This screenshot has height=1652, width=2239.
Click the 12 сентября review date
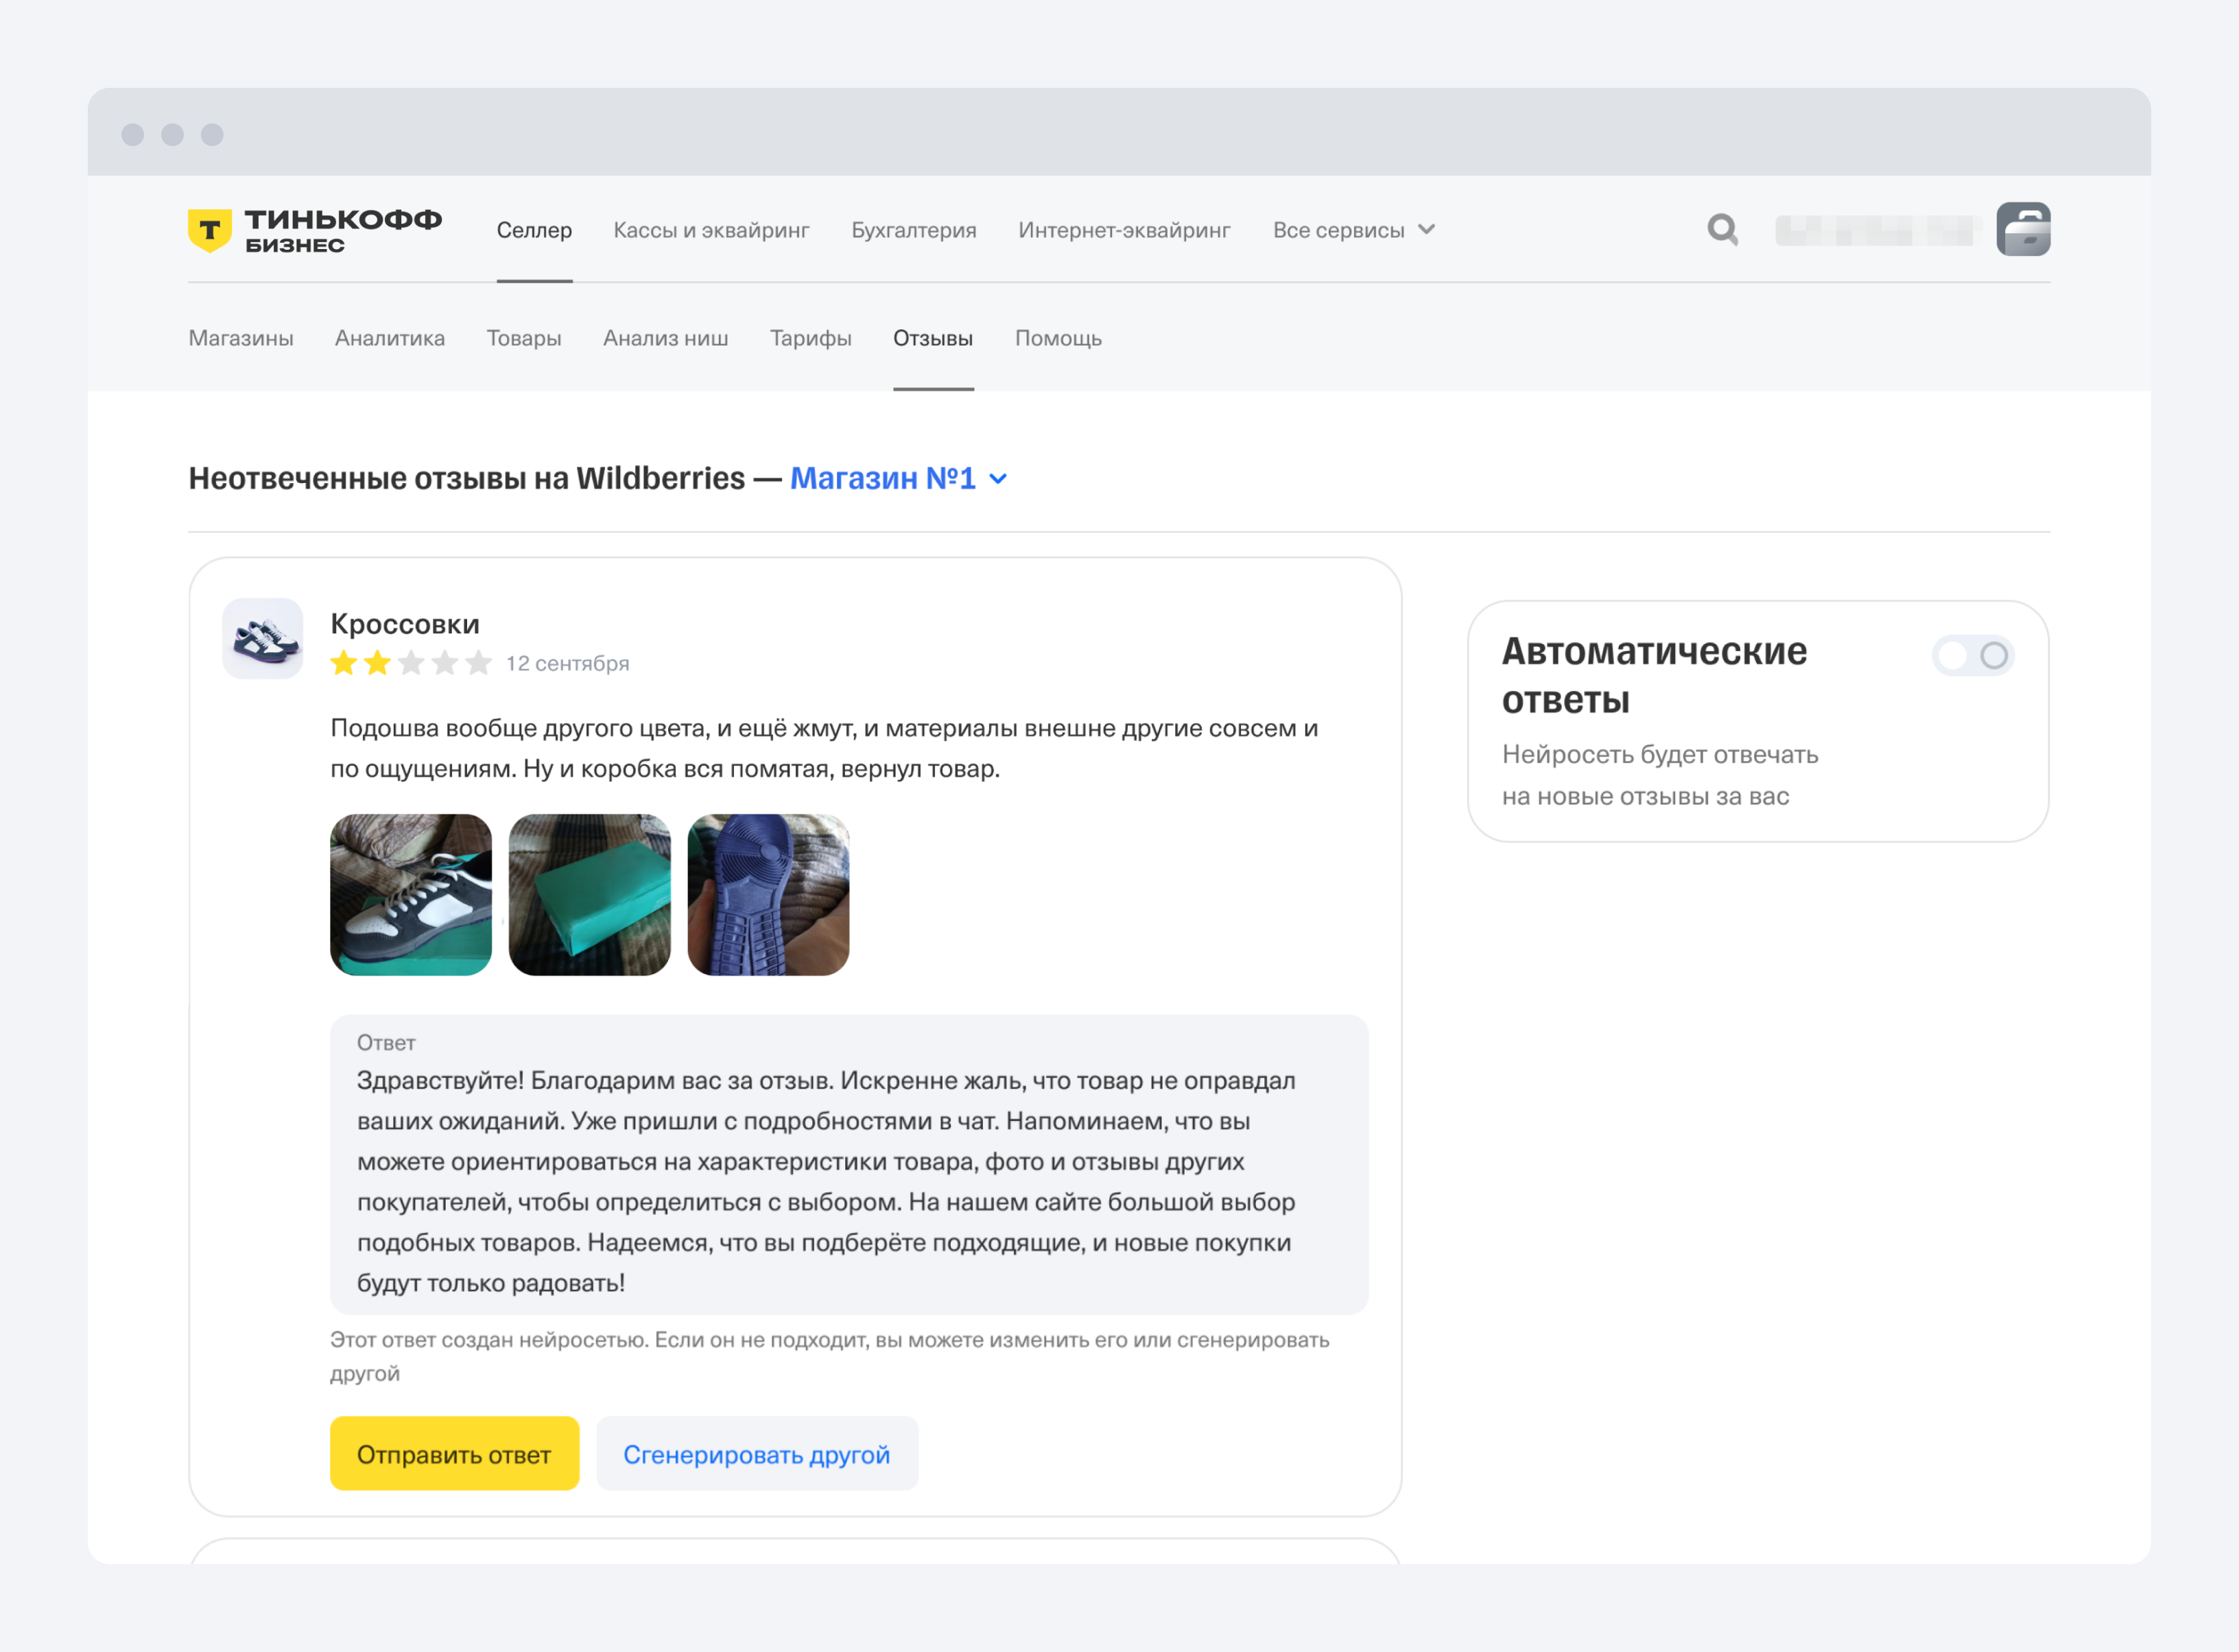tap(567, 663)
